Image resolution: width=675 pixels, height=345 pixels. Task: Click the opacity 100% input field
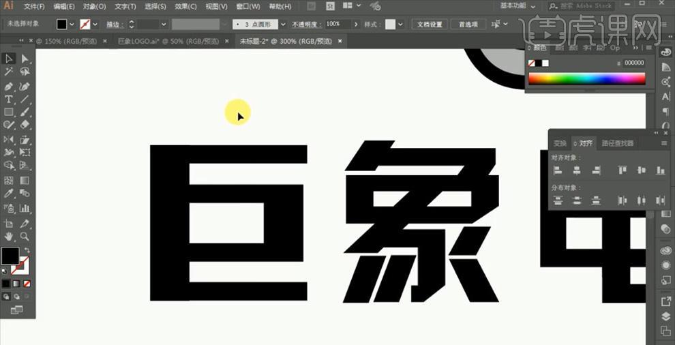(x=337, y=25)
